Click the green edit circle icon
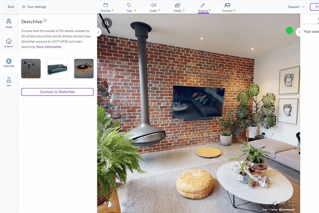 pos(289,30)
